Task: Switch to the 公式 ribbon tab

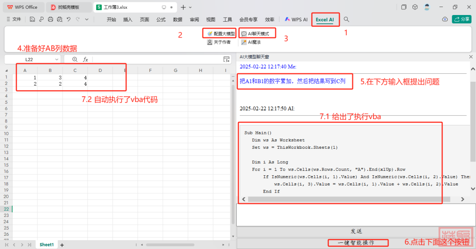Action: click(161, 19)
